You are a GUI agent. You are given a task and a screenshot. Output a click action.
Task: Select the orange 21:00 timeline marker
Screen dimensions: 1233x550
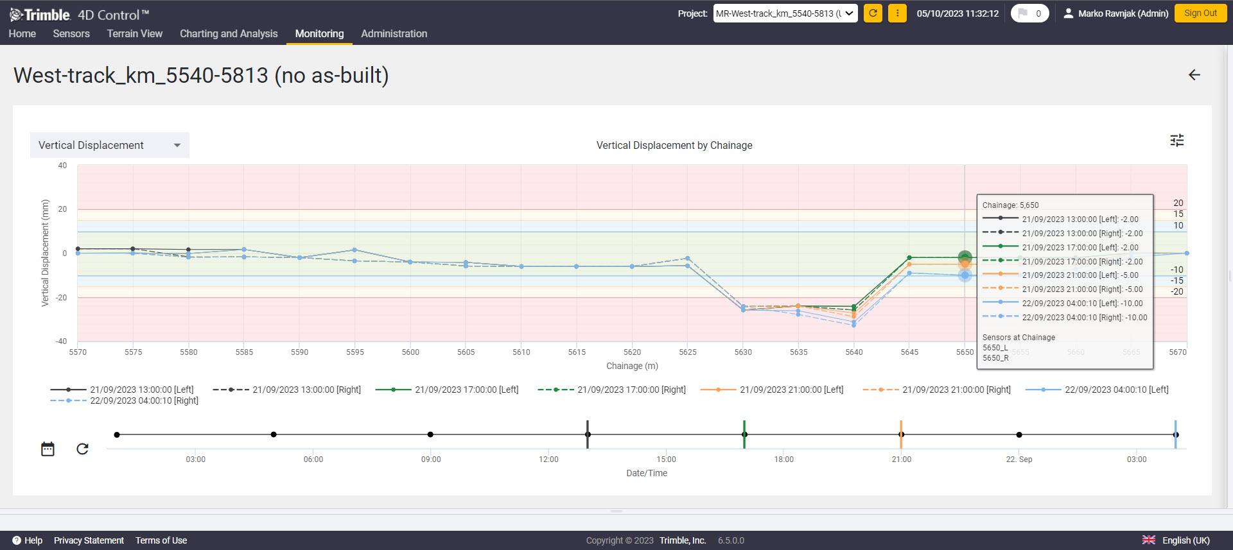pos(901,434)
